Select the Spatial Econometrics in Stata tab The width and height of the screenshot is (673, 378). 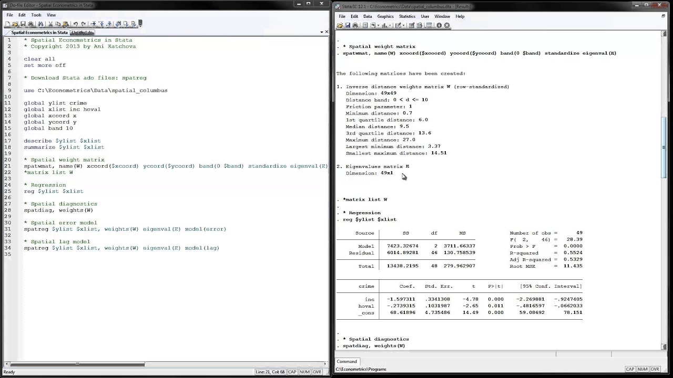tap(39, 33)
